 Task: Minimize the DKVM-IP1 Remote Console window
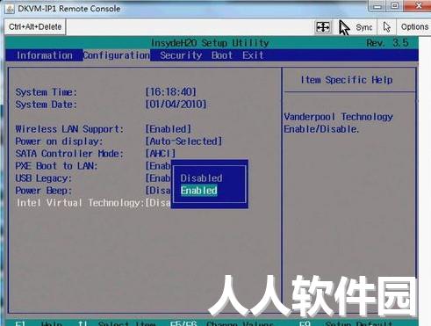pyautogui.click(x=377, y=6)
